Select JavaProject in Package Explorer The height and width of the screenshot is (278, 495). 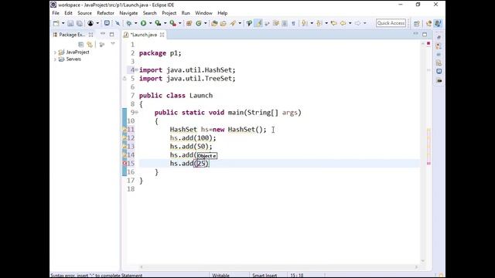pos(77,53)
